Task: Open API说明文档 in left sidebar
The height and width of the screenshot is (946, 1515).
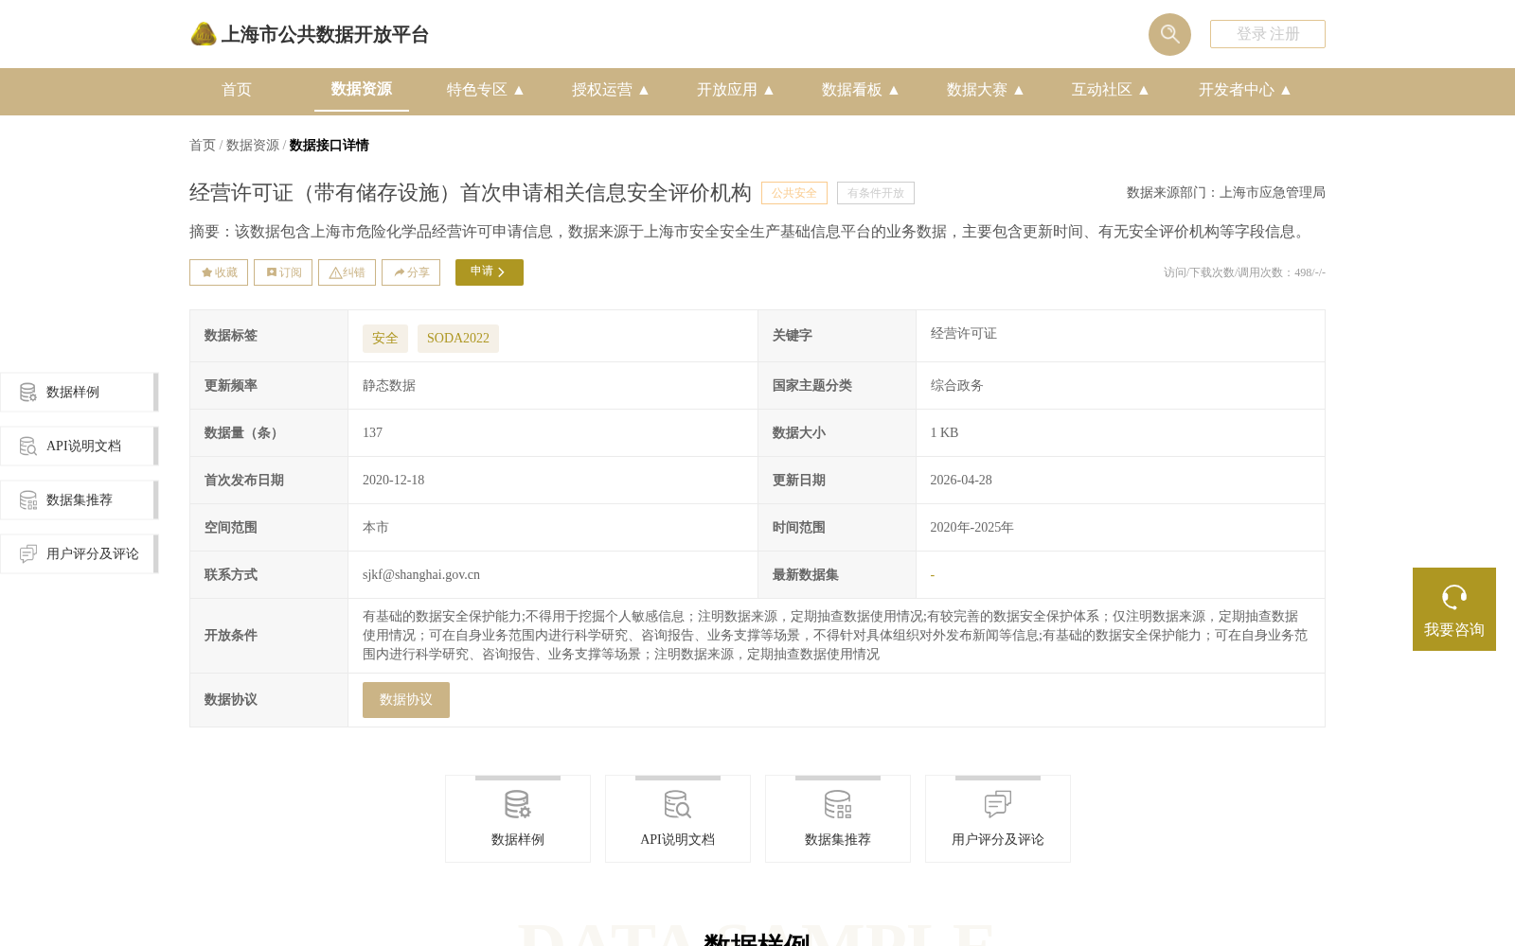Action: coord(79,446)
